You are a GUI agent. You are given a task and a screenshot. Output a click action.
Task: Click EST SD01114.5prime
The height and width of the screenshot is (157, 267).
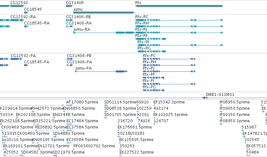click(x=120, y=102)
